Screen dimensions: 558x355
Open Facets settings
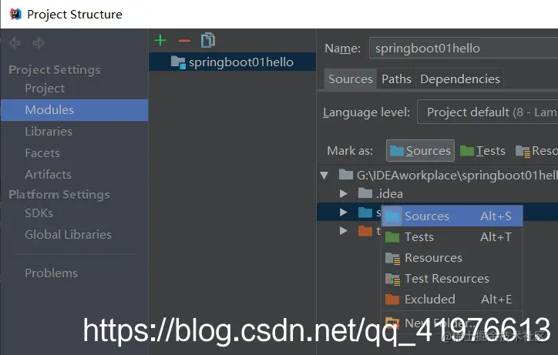coord(42,153)
